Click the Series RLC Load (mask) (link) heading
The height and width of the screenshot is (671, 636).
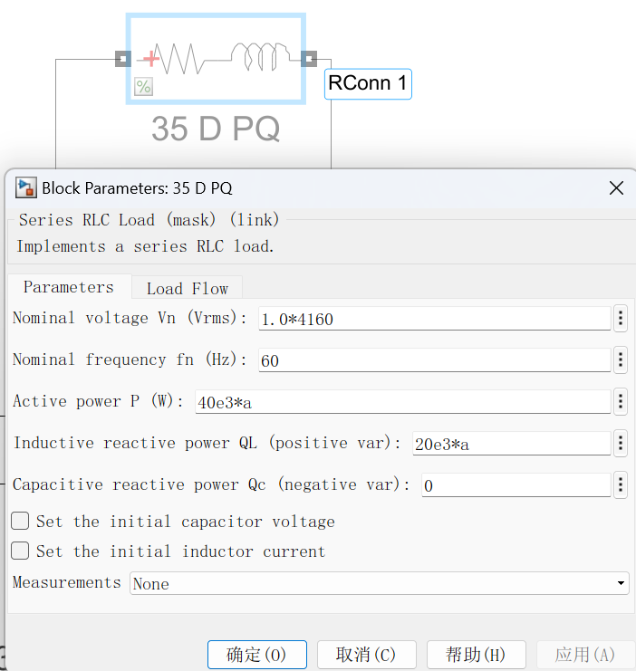pos(149,220)
